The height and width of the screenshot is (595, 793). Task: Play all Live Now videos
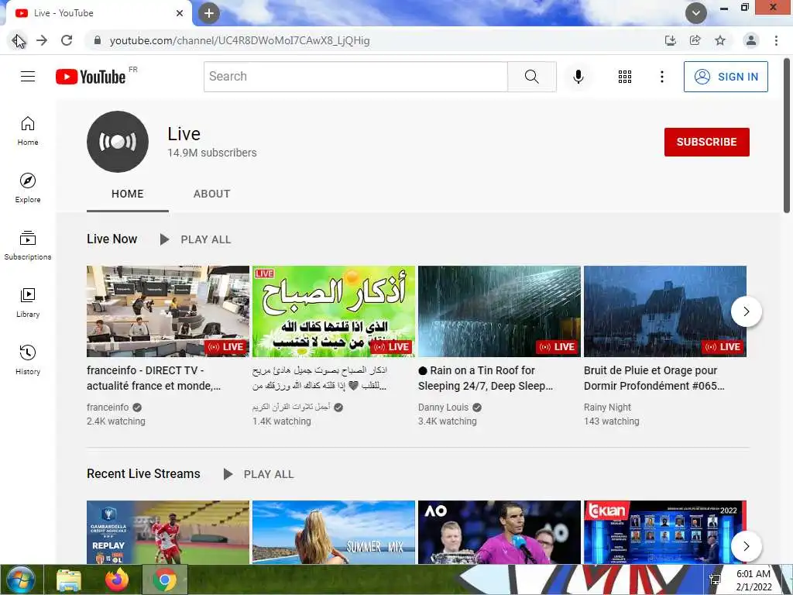coord(196,239)
